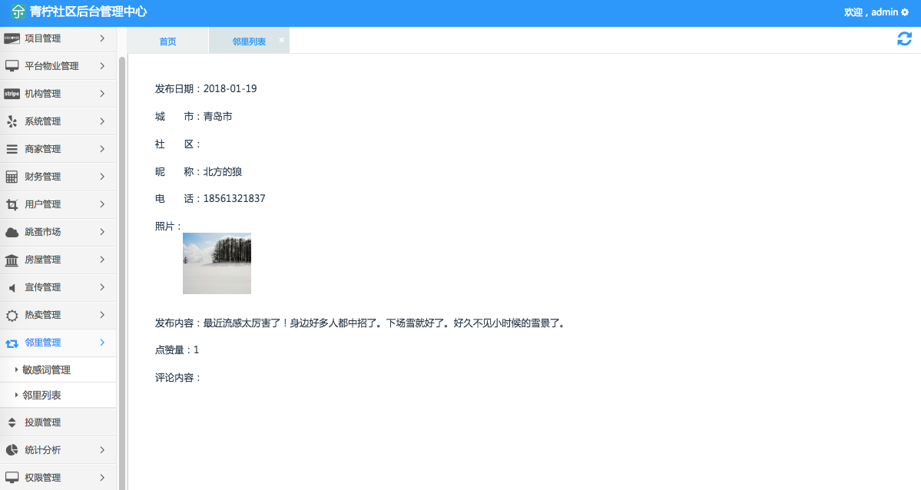Open 敏感词管理 submenu item
Screen dimensions: 921x490
46,369
